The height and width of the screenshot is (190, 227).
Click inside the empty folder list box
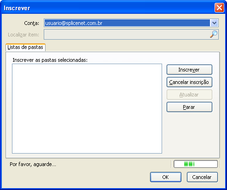tap(87, 108)
